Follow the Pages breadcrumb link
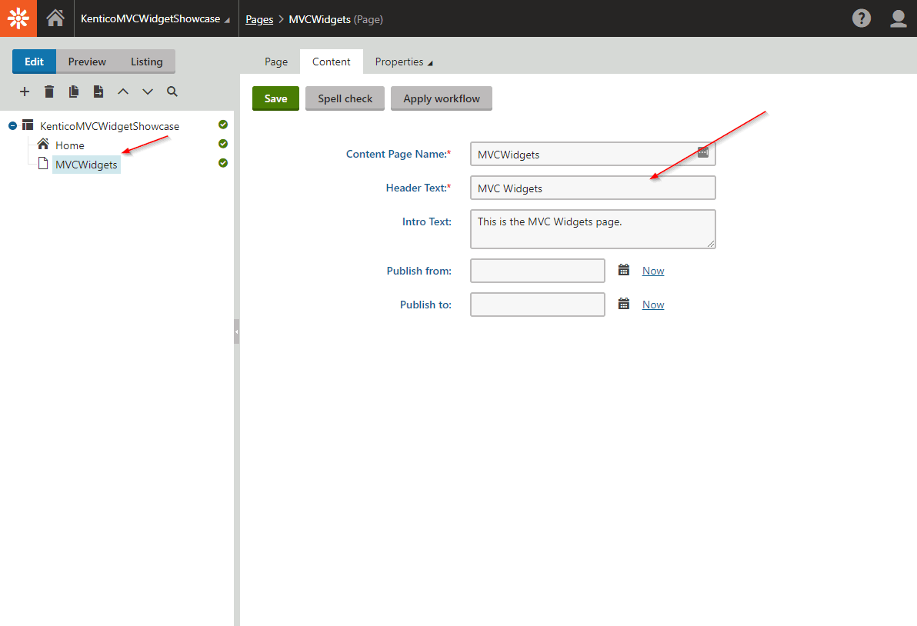This screenshot has width=917, height=626. coord(259,19)
